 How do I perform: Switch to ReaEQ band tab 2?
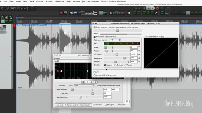pyautogui.click(x=87, y=82)
